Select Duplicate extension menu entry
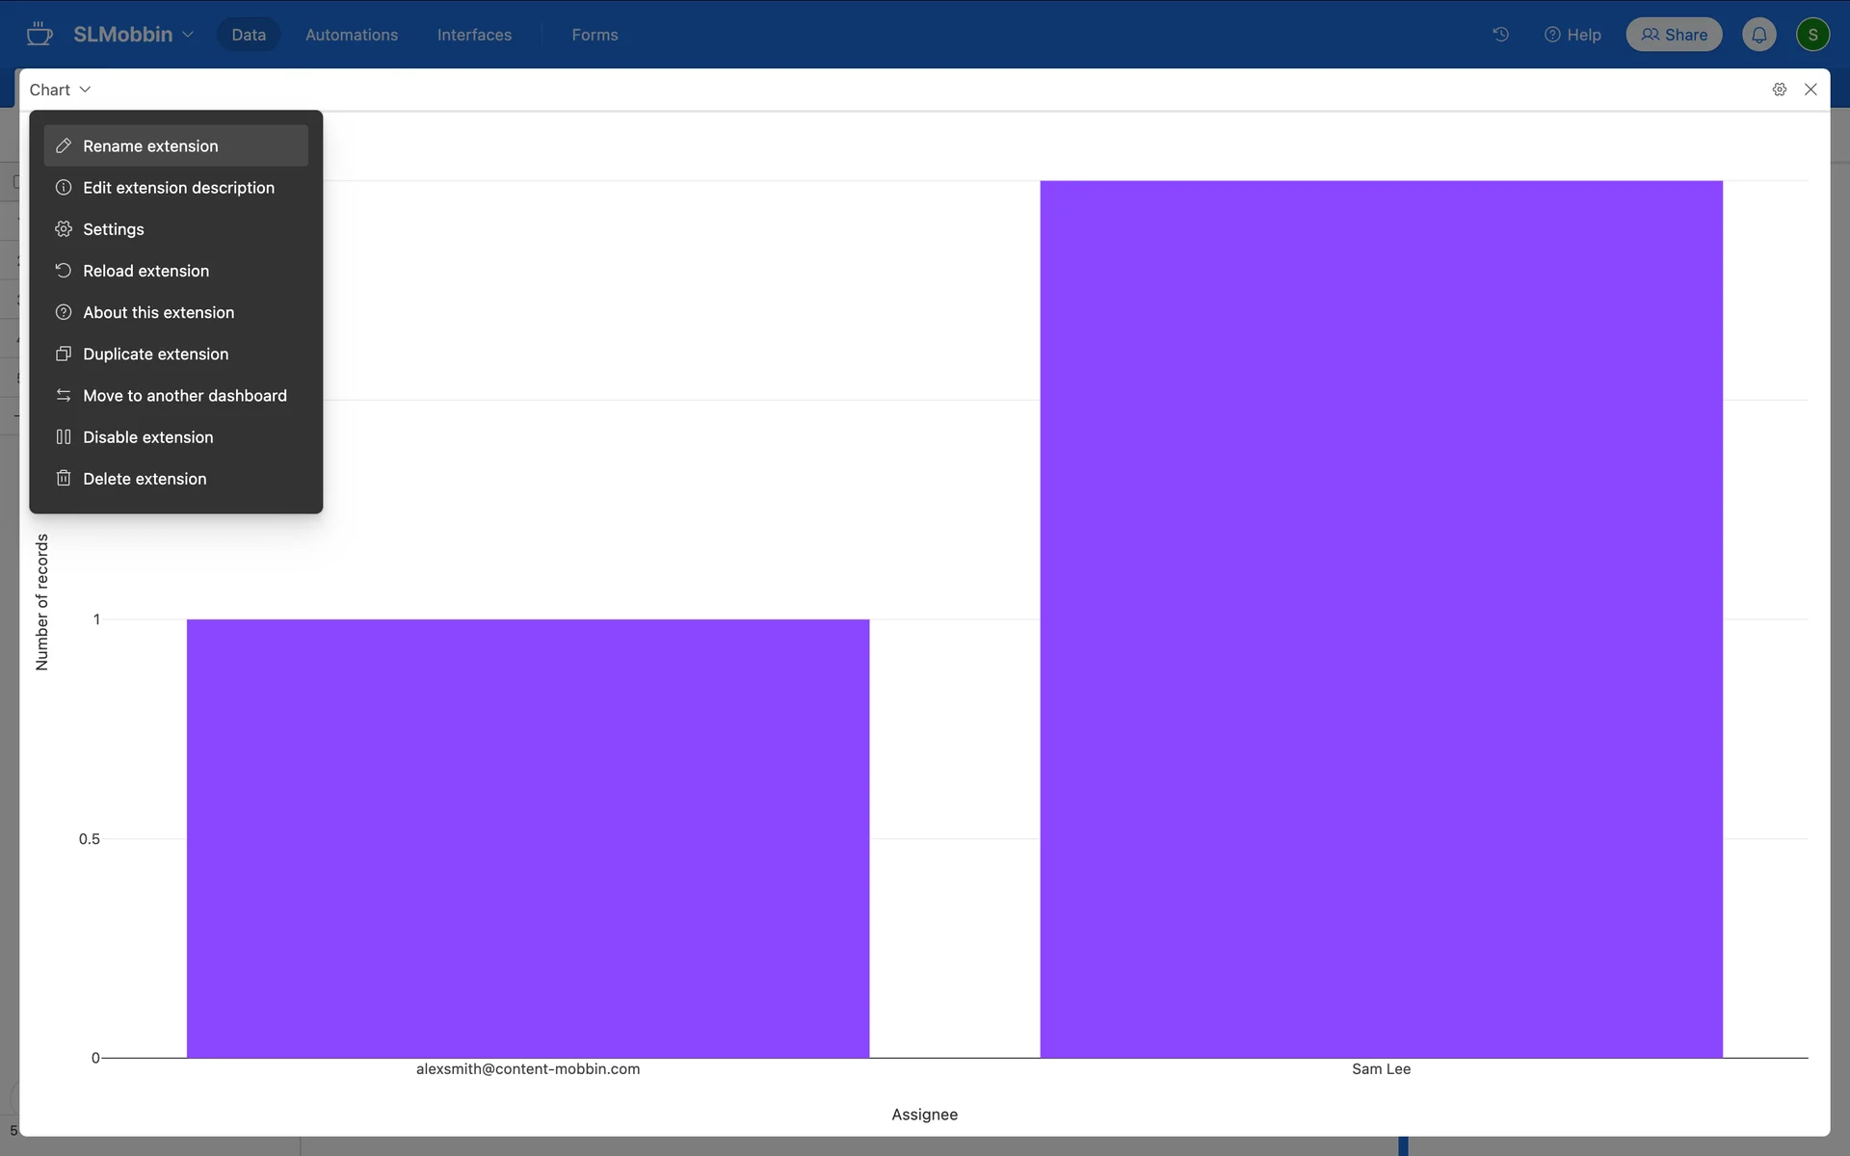The width and height of the screenshot is (1850, 1156). [x=156, y=355]
